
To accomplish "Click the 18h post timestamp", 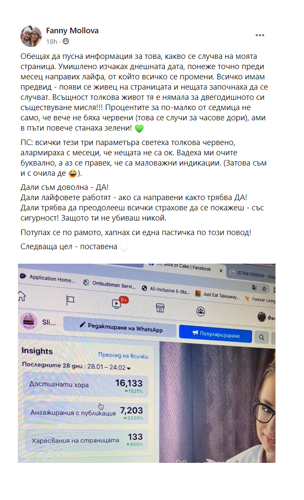I will click(52, 42).
